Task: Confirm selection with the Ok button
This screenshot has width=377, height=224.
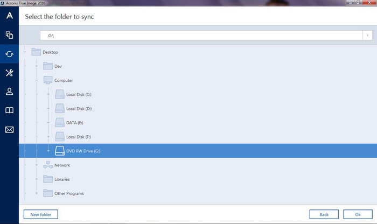Action: [358, 214]
